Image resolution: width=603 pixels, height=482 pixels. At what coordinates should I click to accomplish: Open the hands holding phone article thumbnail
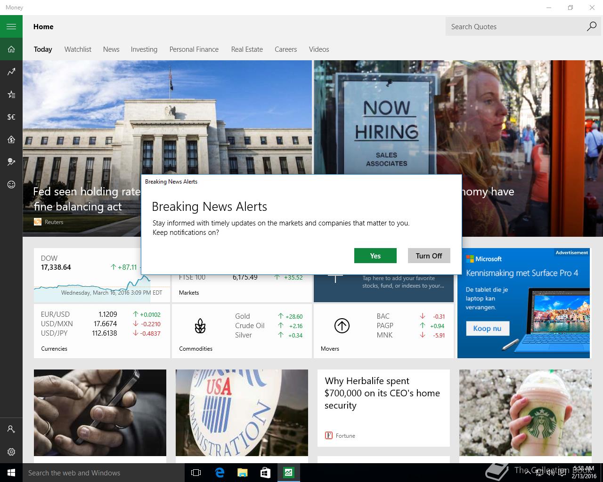point(100,412)
